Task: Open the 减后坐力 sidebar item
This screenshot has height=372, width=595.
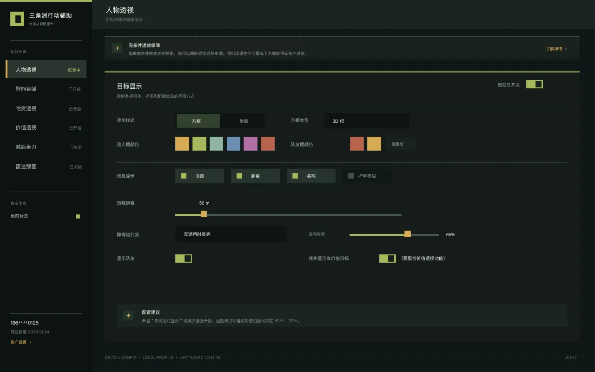Action: 46,147
